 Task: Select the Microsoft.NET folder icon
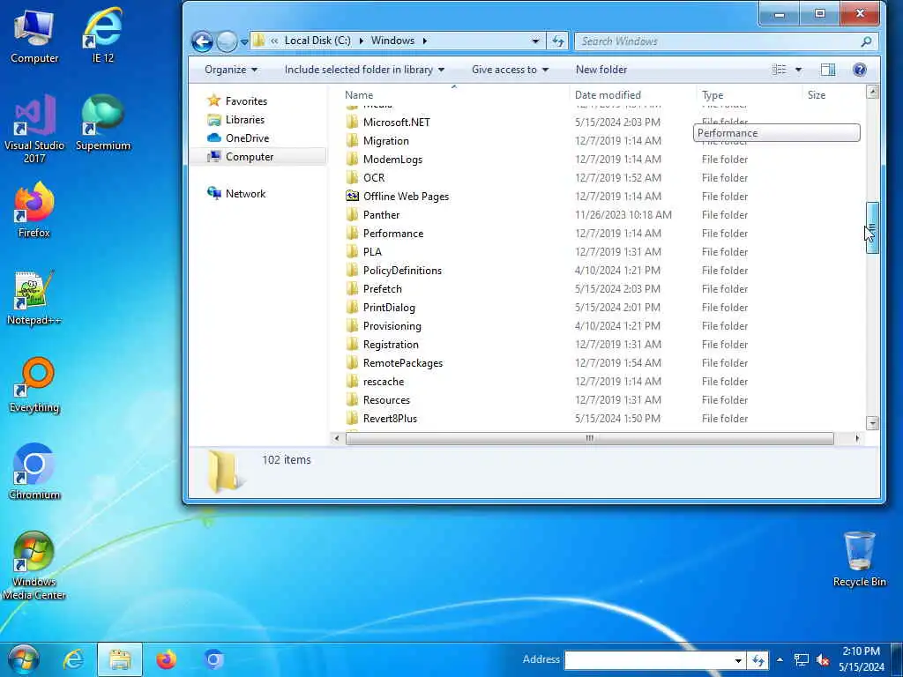pos(352,122)
